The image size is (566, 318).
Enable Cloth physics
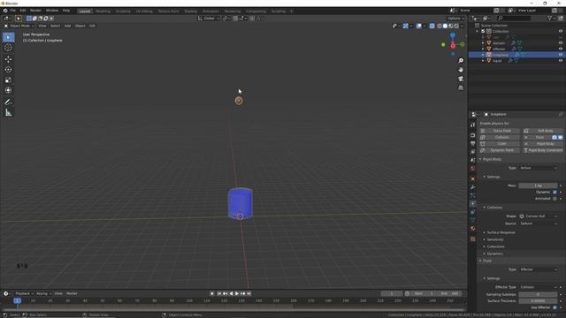click(x=499, y=144)
